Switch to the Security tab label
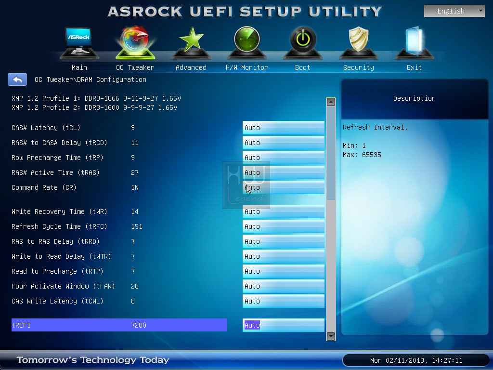Screen dimensions: 493x370 click(x=358, y=67)
